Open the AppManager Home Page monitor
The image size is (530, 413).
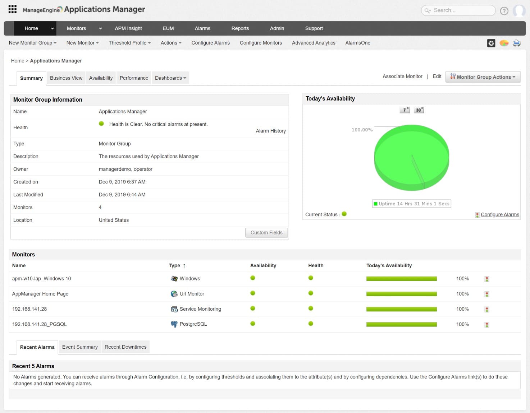point(40,294)
